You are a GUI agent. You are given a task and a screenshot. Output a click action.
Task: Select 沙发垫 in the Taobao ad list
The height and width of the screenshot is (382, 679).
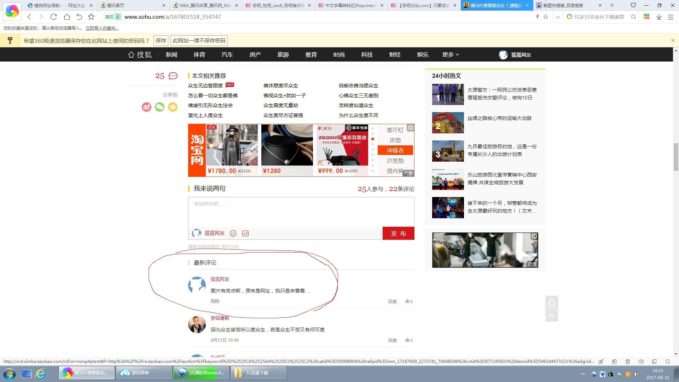click(x=395, y=161)
